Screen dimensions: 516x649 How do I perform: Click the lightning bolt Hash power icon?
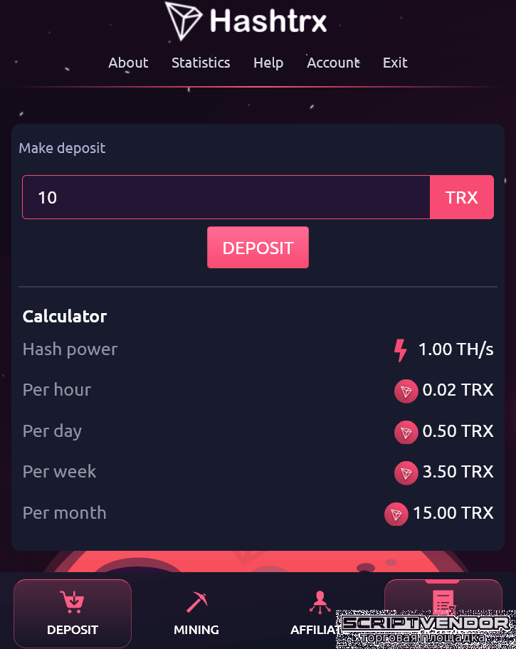[x=400, y=350]
